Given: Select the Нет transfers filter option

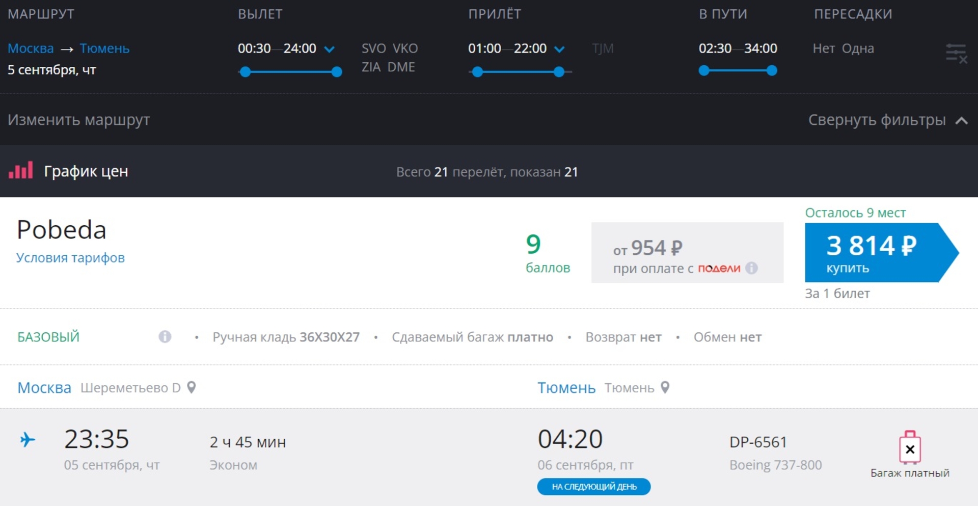Looking at the screenshot, I should [x=823, y=48].
